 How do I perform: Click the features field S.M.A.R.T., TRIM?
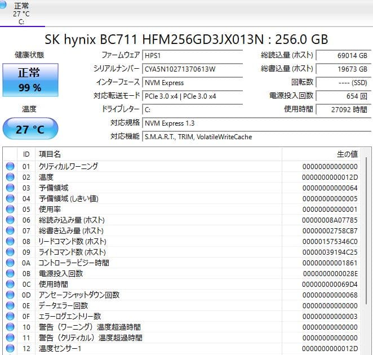[256, 137]
